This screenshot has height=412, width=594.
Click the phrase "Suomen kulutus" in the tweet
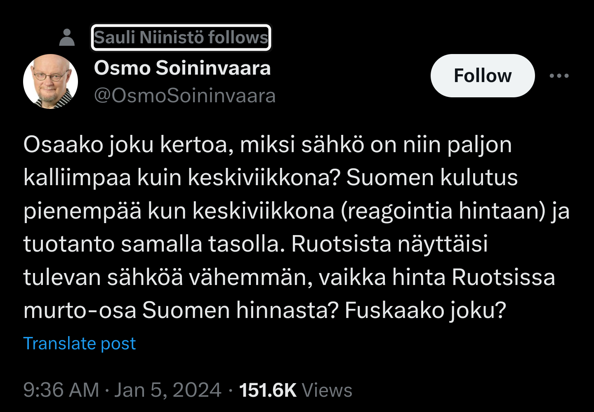432,178
